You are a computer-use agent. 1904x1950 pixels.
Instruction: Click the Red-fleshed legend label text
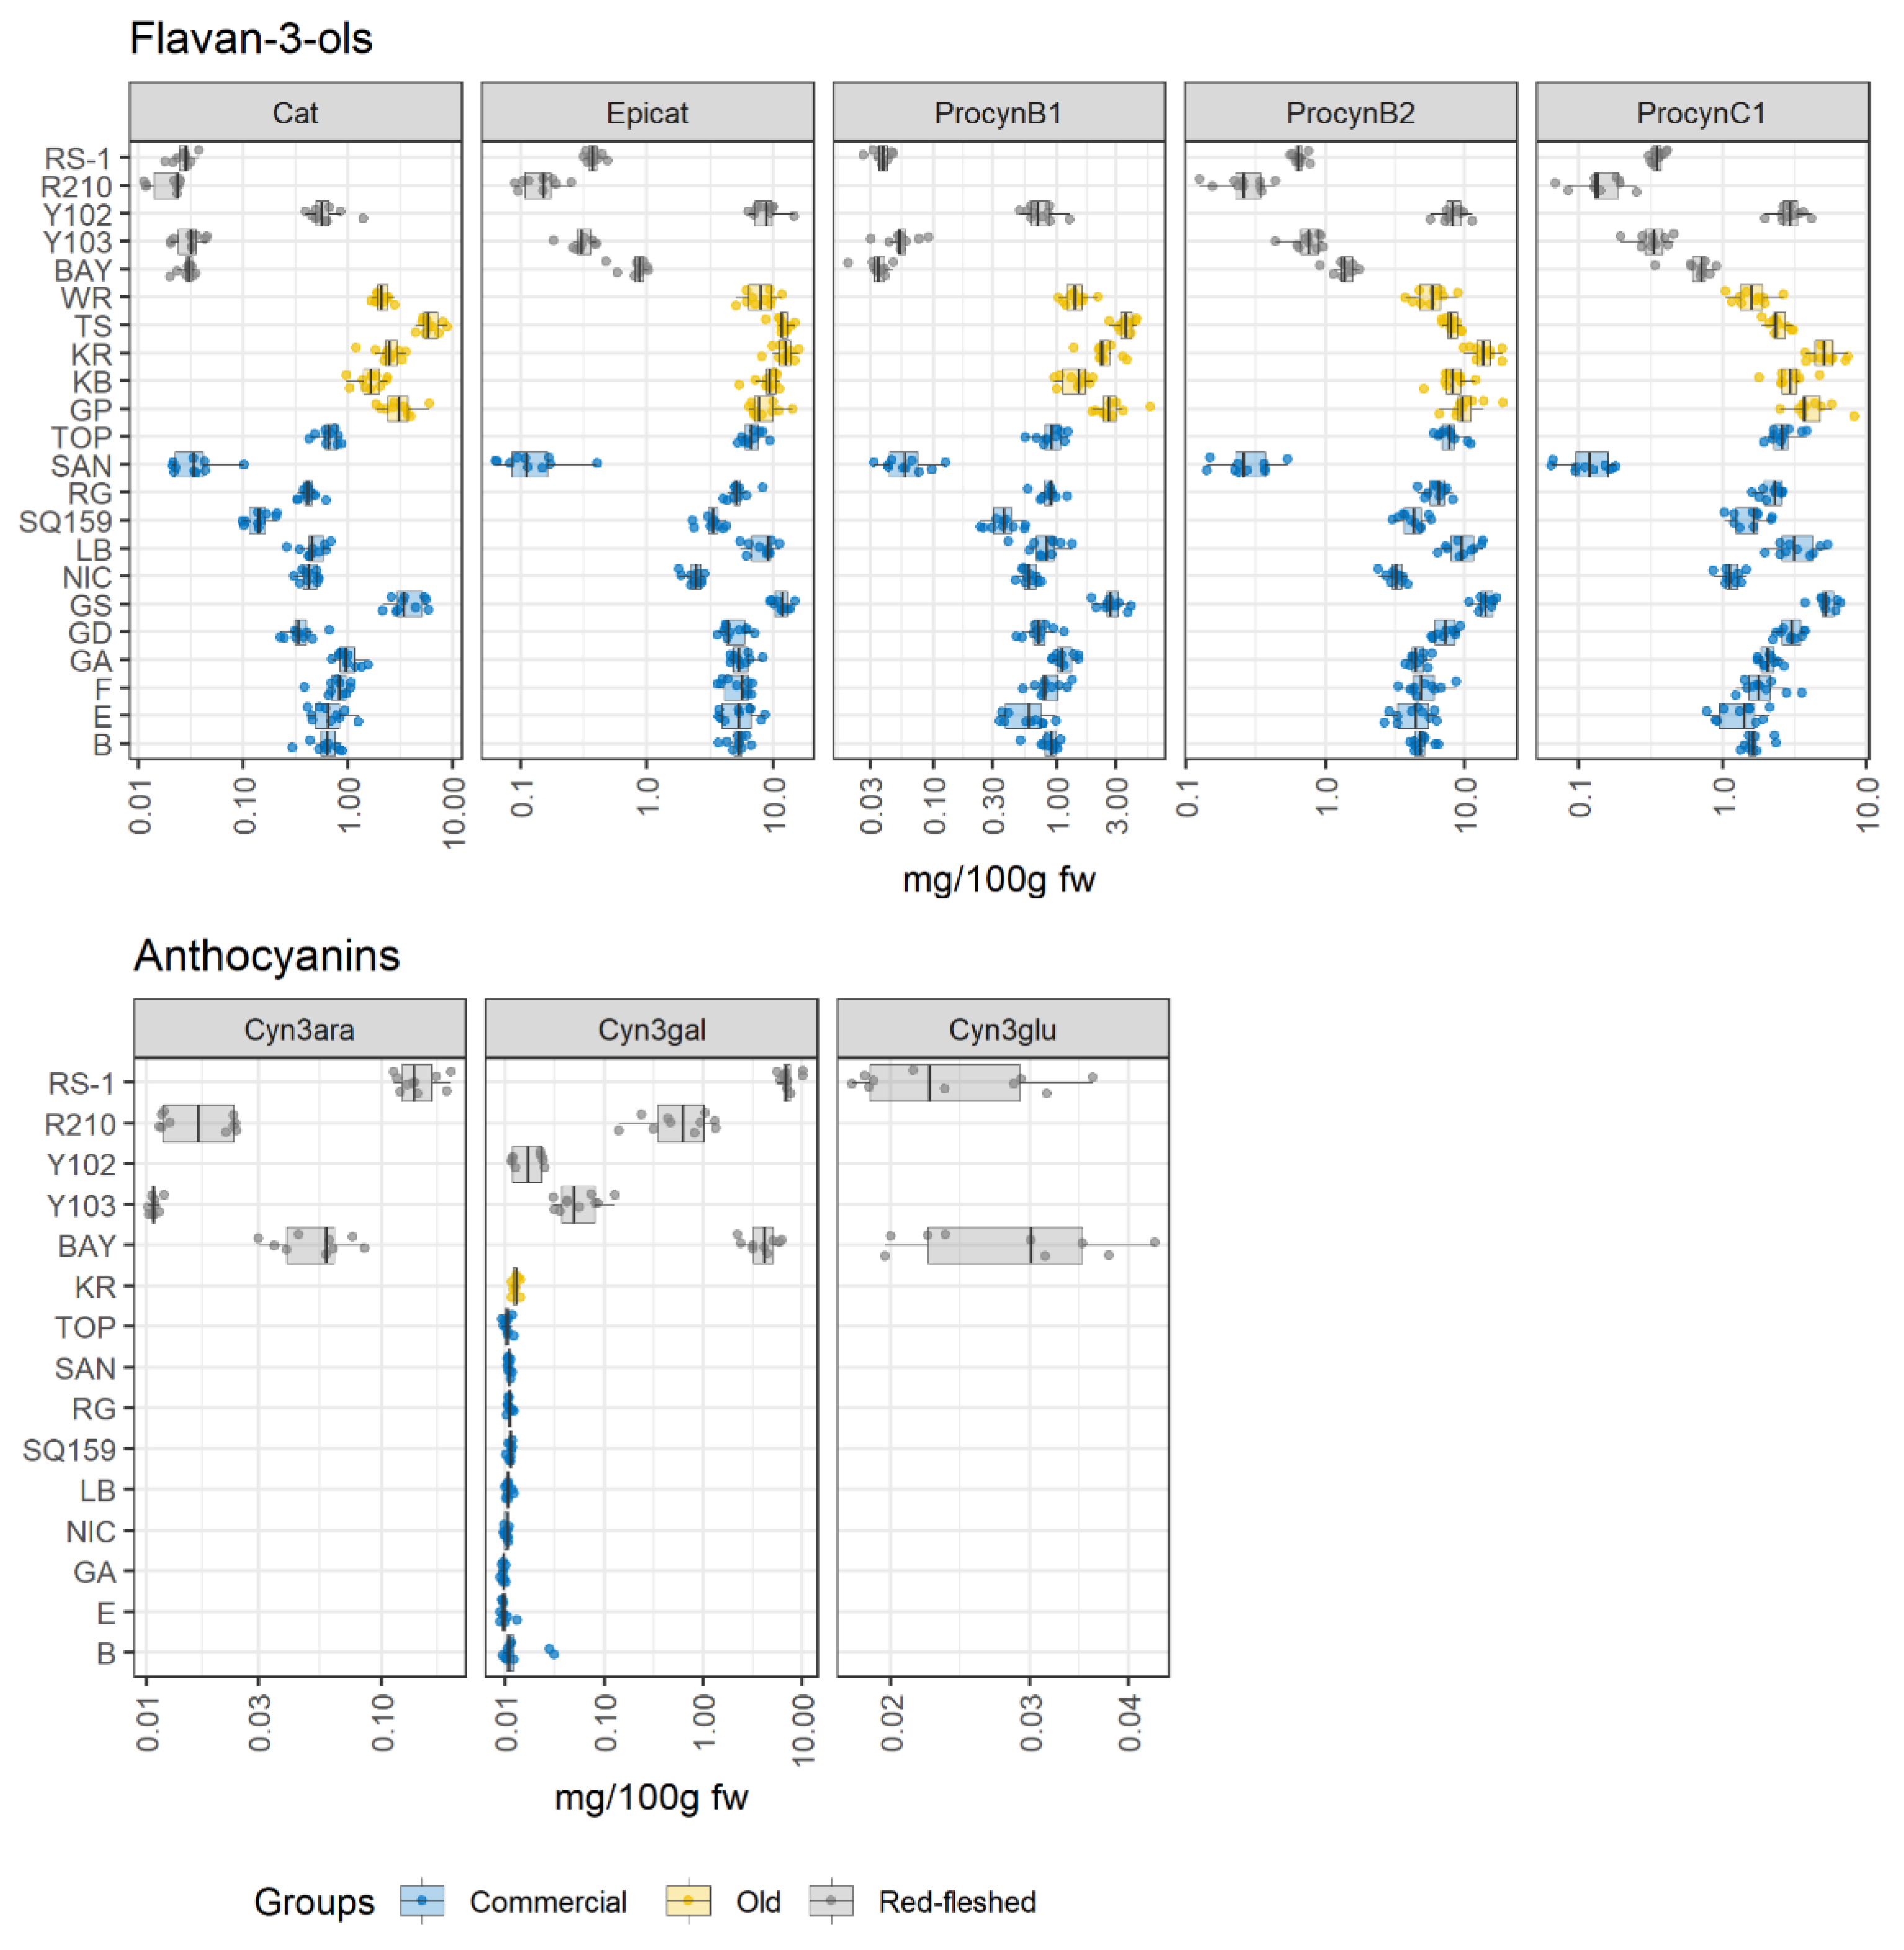(x=957, y=1901)
